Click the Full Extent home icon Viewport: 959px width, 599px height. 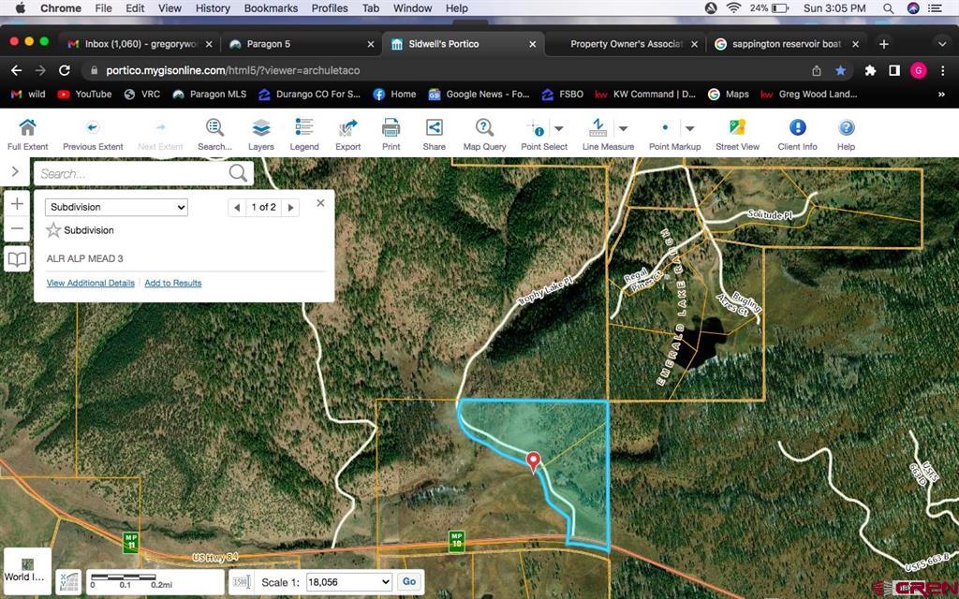pos(27,128)
